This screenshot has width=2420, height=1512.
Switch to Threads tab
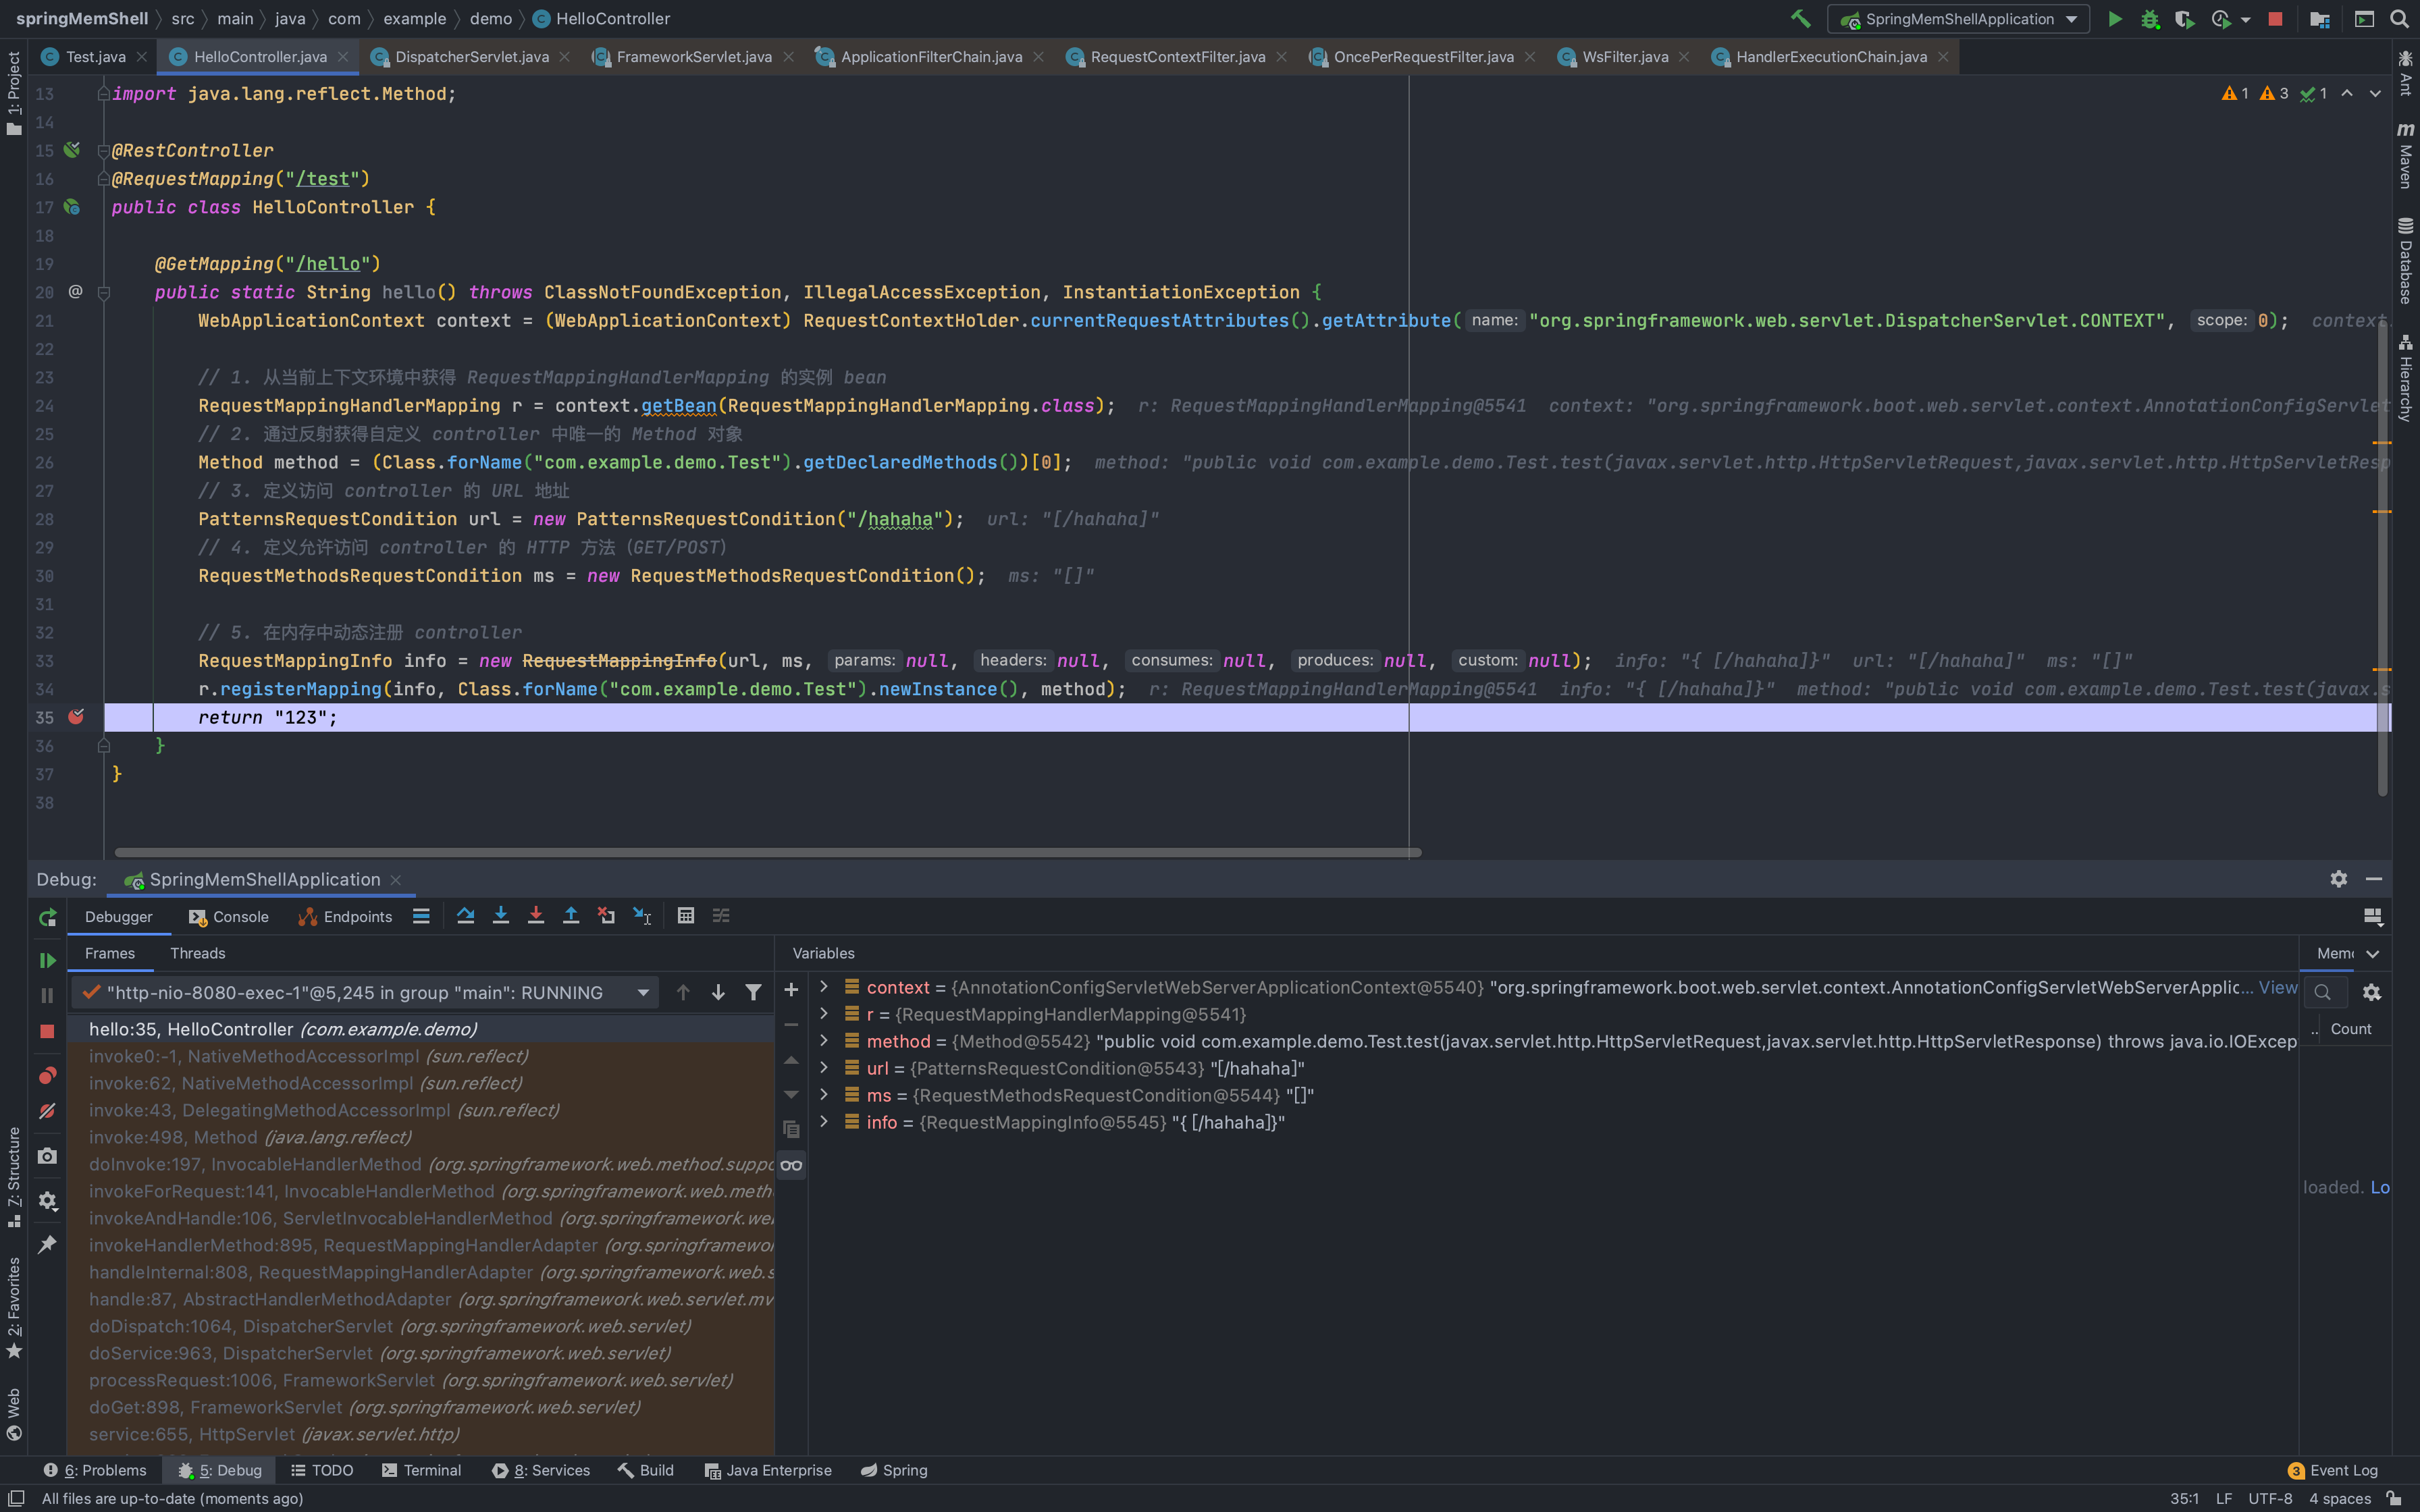pyautogui.click(x=197, y=953)
